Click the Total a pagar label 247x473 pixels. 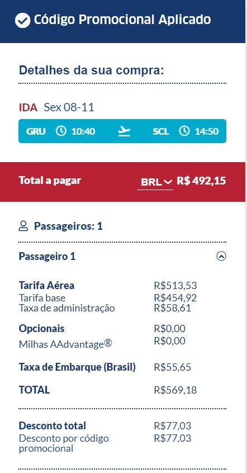click(50, 181)
